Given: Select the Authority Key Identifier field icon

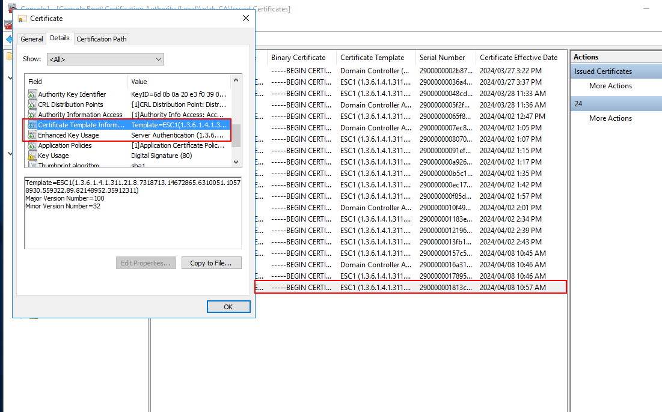Looking at the screenshot, I should (32, 94).
